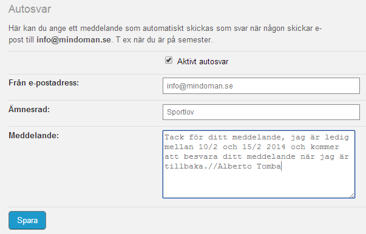This screenshot has height=234, width=366.
Task: Click the Från e-postadress label
Action: click(44, 82)
